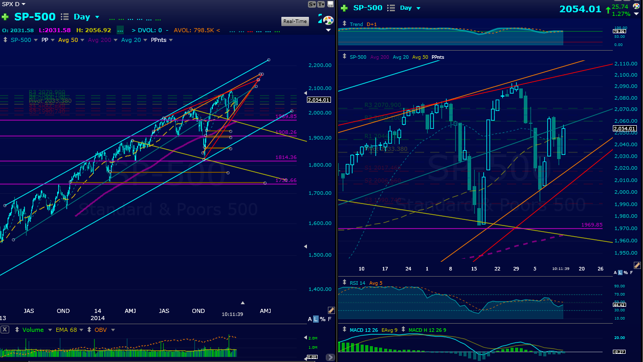Expand the PP indicator dropdown
Image resolution: width=643 pixels, height=362 pixels.
(53, 40)
